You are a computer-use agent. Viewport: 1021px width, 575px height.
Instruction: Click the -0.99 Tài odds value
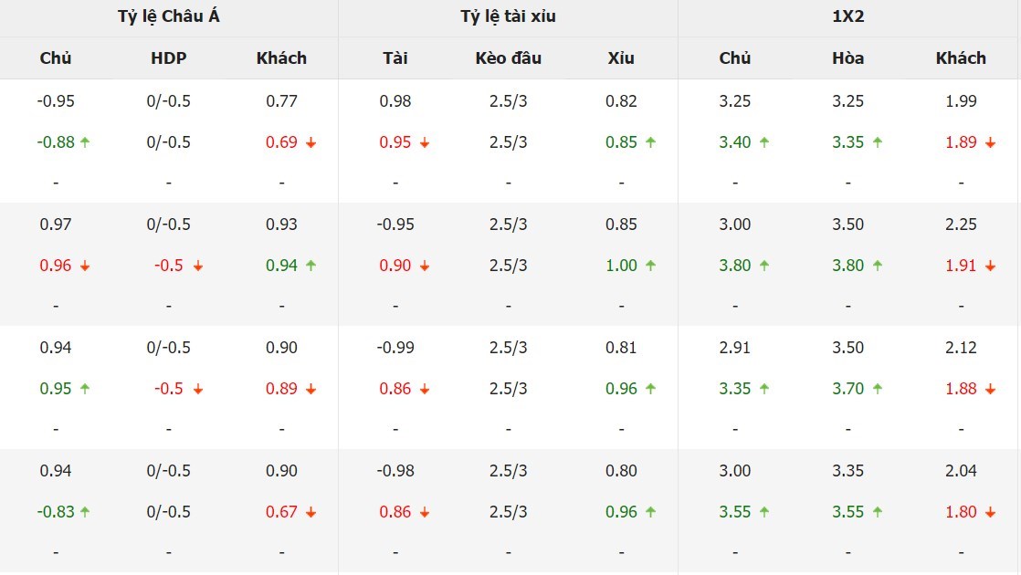[x=395, y=348]
